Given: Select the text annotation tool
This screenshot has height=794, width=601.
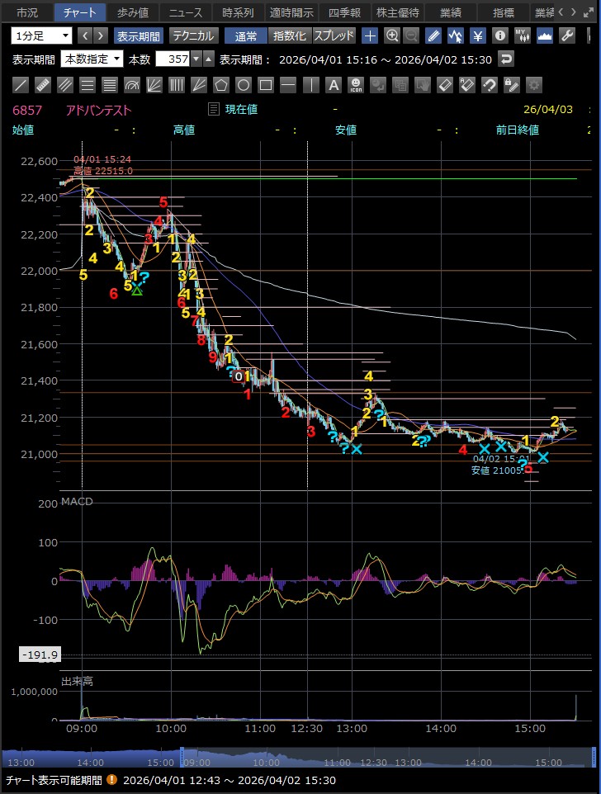Looking at the screenshot, I should (x=333, y=85).
